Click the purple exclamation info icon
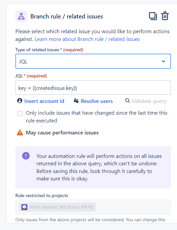Image resolution: width=177 pixels, height=230 pixels. (x=26, y=156)
